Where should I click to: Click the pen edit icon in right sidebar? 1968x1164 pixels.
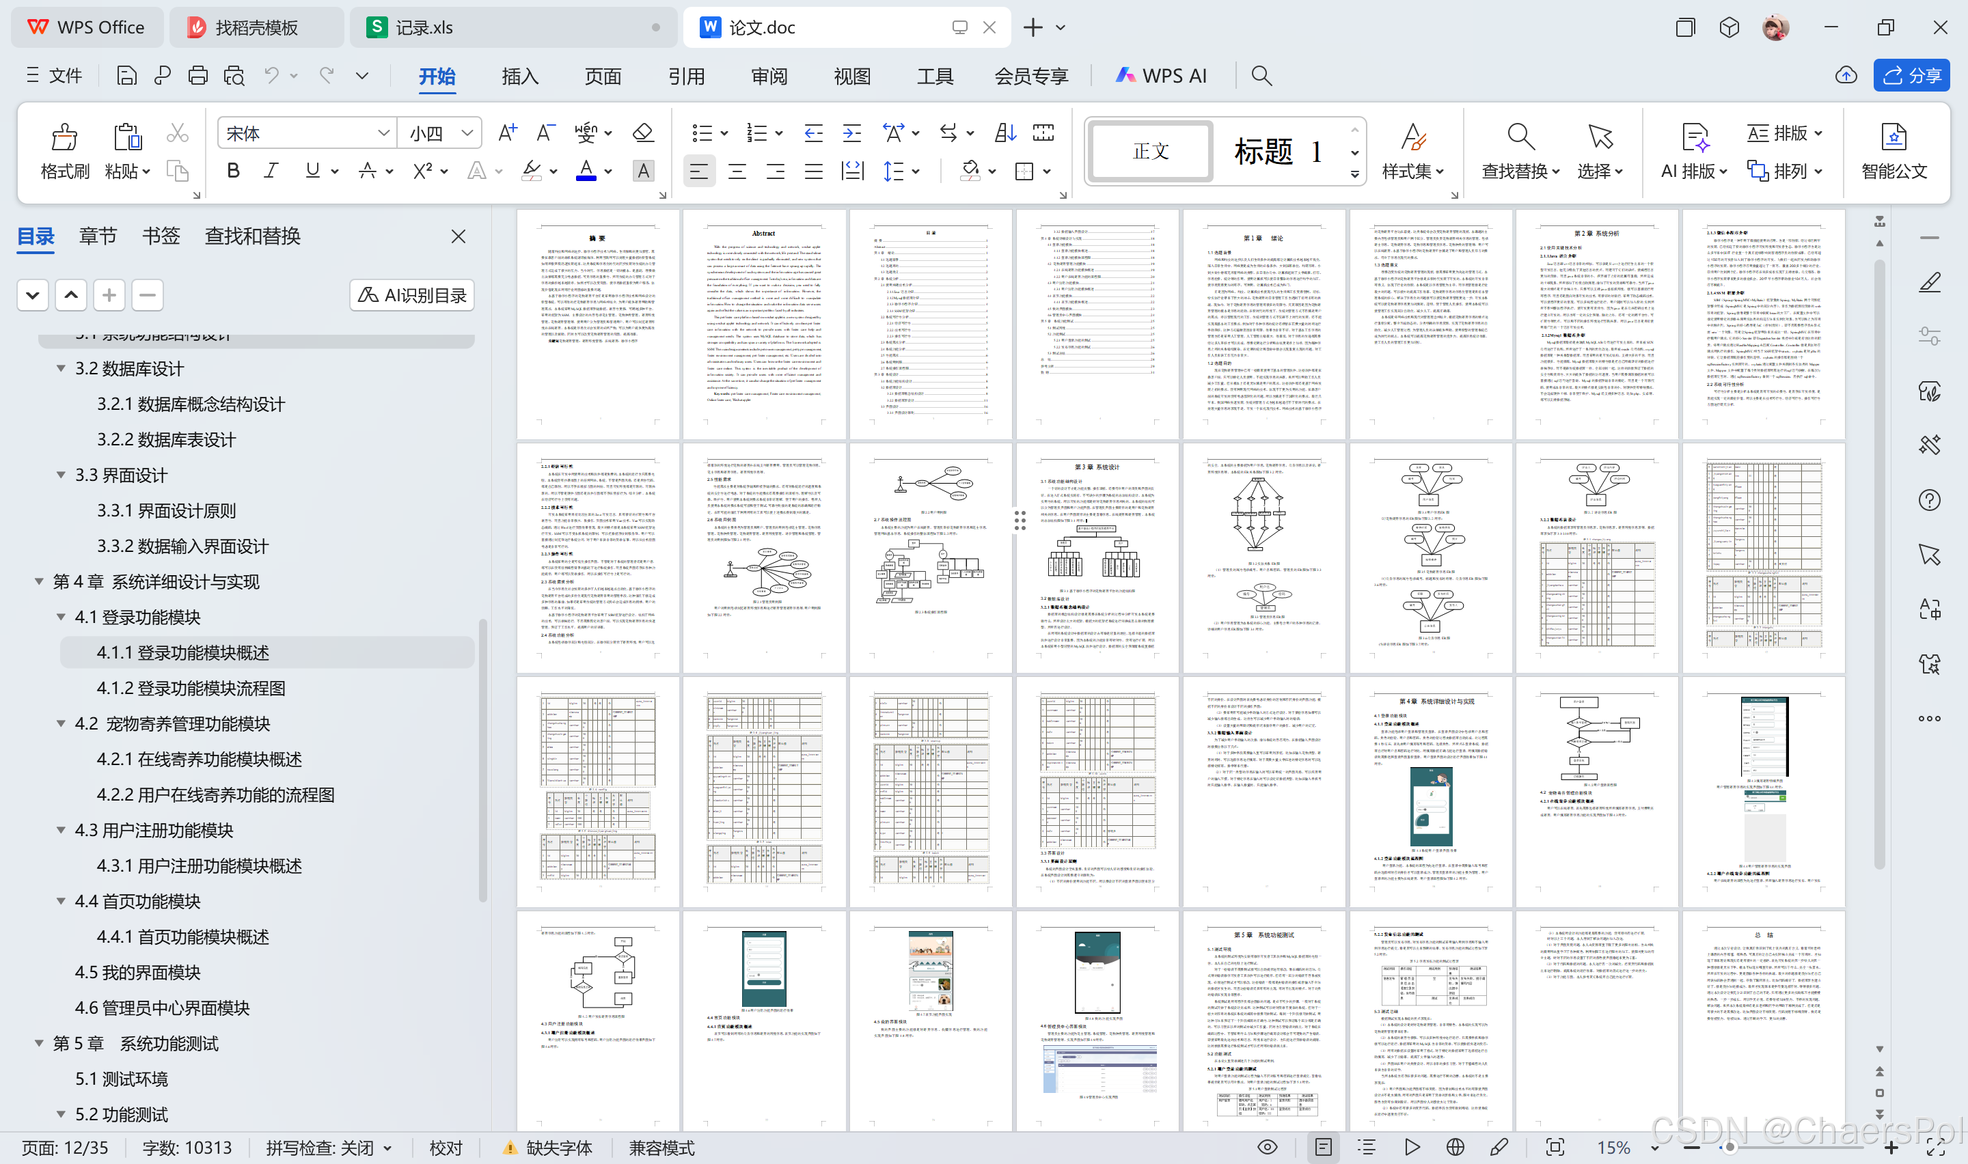1930,282
